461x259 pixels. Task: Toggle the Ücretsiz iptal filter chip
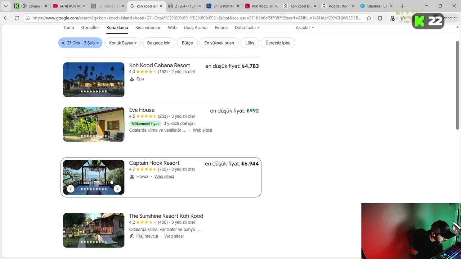[278, 43]
